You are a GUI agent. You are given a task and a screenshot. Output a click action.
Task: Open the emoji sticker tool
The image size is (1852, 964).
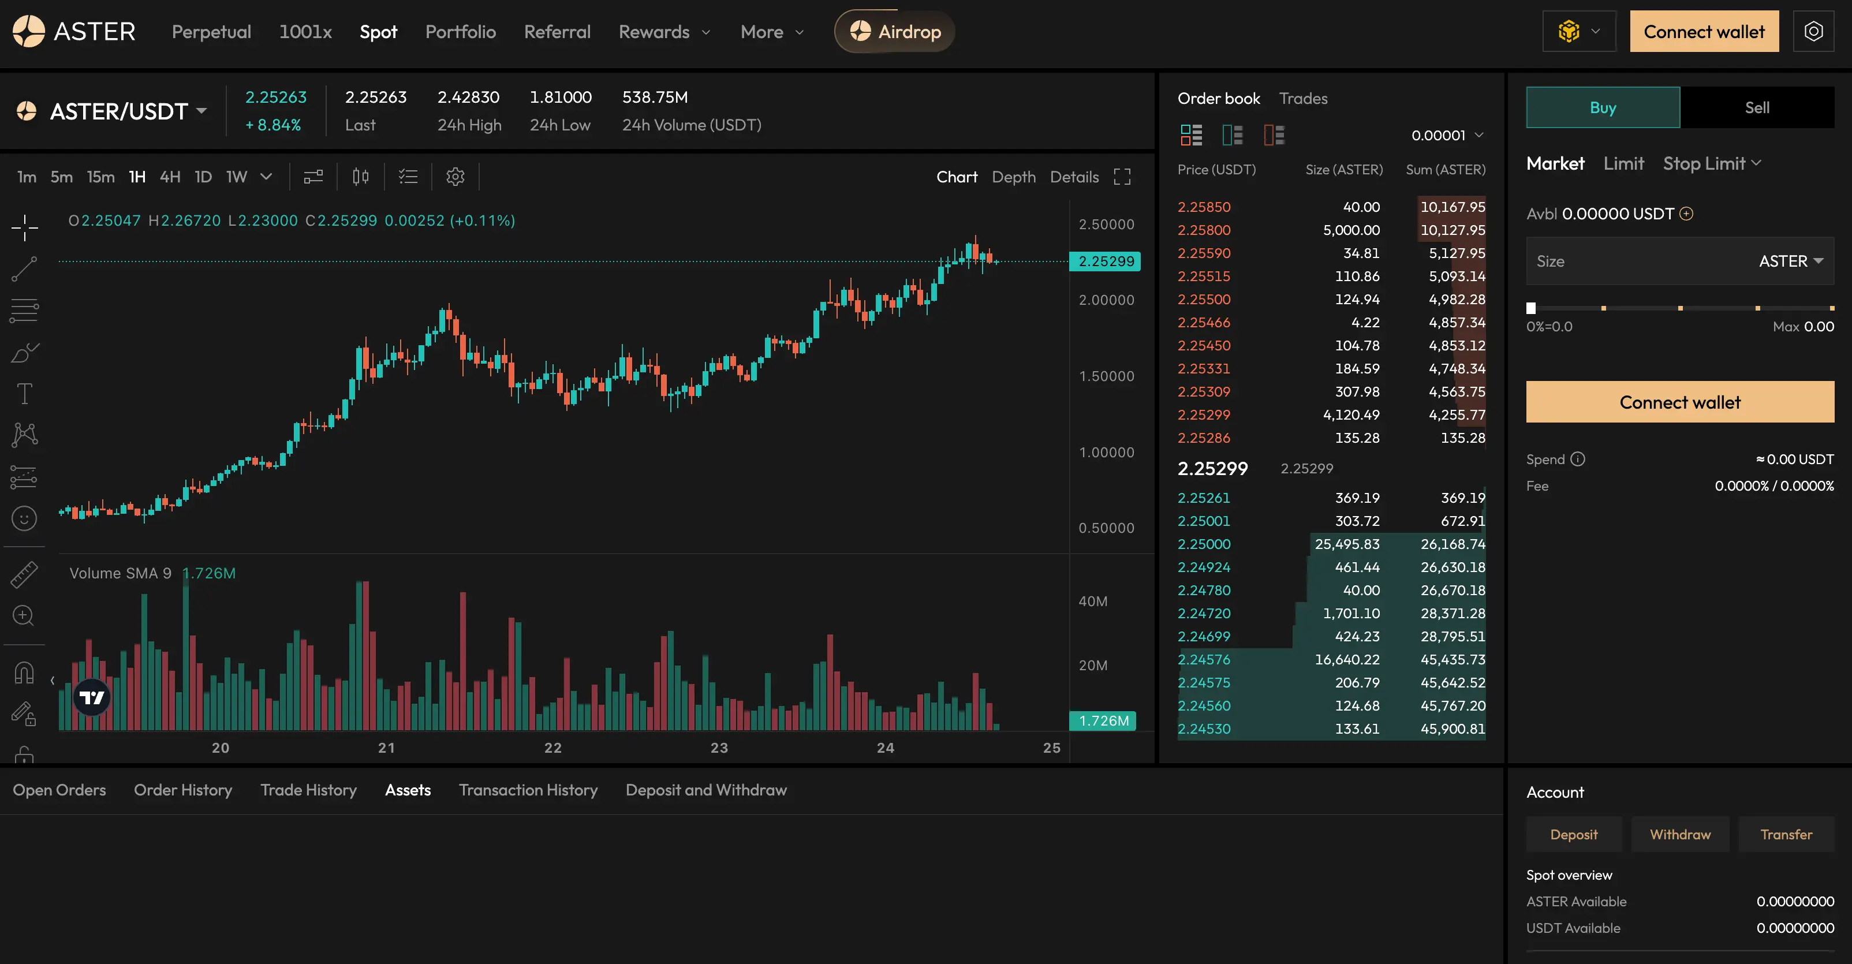[x=24, y=518]
